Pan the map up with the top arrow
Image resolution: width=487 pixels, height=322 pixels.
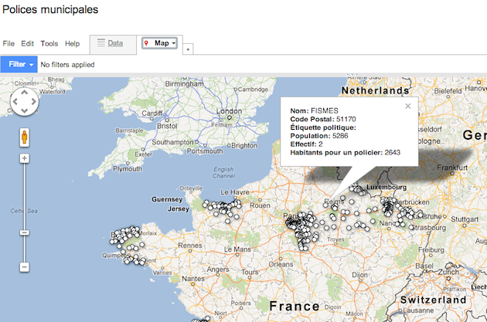click(x=24, y=93)
